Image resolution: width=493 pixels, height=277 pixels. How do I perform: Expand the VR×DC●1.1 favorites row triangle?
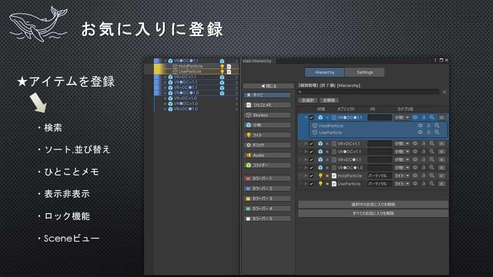click(x=306, y=160)
